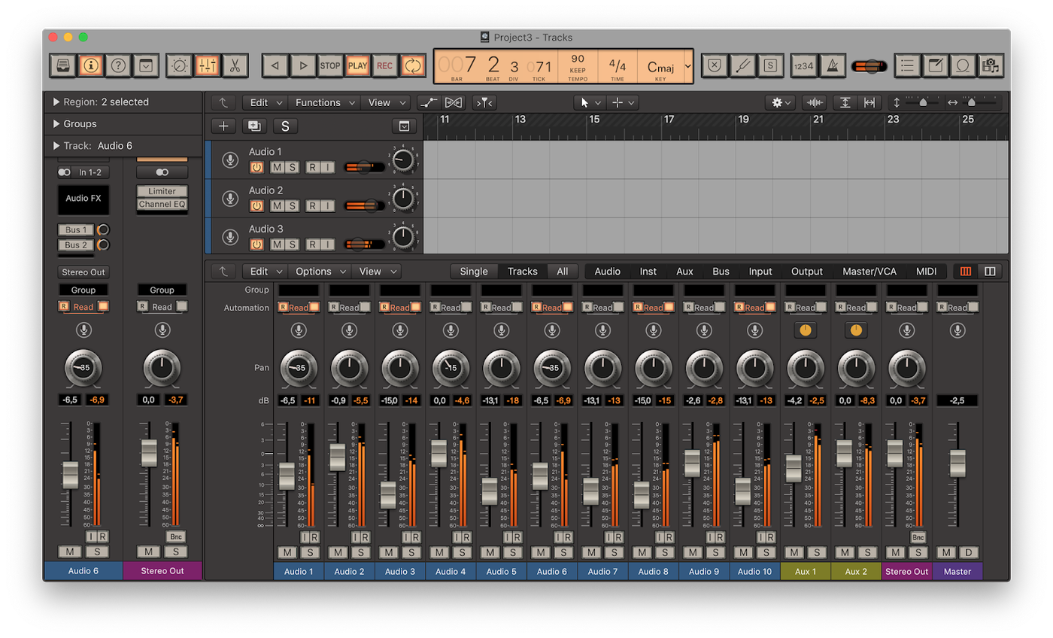The width and height of the screenshot is (1053, 638).
Task: Mute the Master channel strip
Action: [x=946, y=552]
